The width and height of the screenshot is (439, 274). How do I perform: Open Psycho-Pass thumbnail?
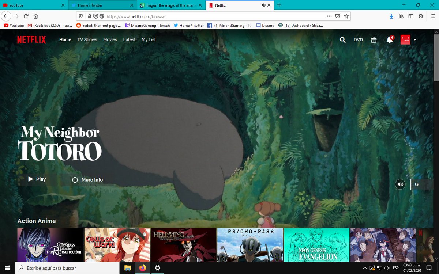250,245
